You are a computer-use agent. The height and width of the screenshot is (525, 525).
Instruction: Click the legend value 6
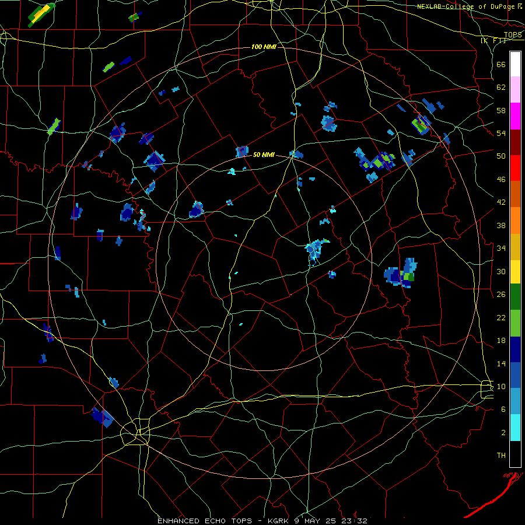(503, 409)
